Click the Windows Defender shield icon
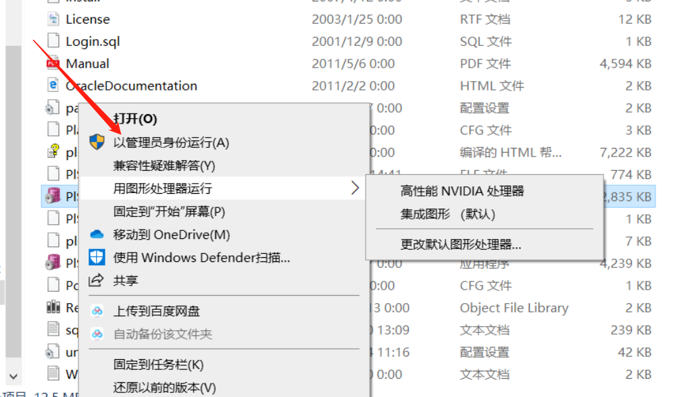The width and height of the screenshot is (692, 397). click(x=97, y=257)
